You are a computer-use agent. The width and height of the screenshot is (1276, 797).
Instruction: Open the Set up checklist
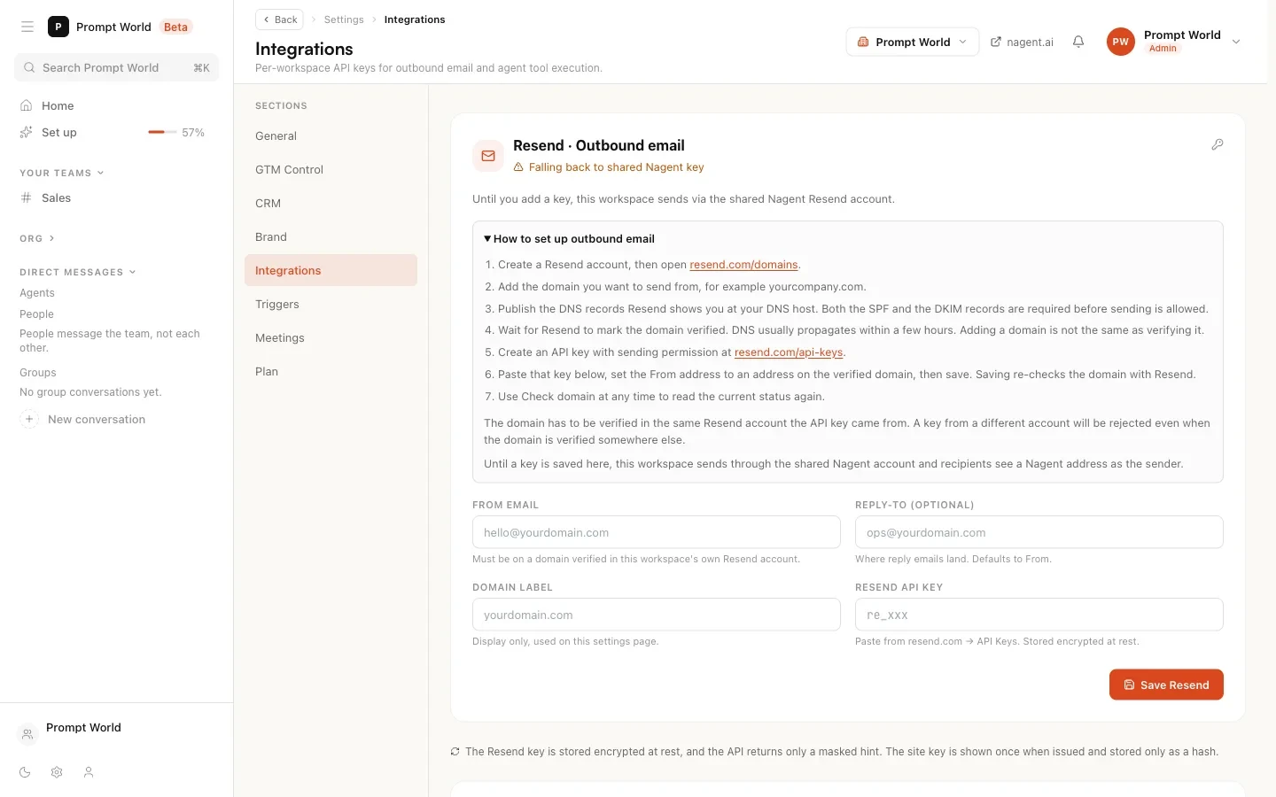pyautogui.click(x=59, y=132)
